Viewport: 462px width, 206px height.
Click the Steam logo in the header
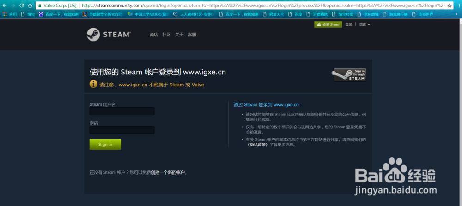click(x=109, y=35)
